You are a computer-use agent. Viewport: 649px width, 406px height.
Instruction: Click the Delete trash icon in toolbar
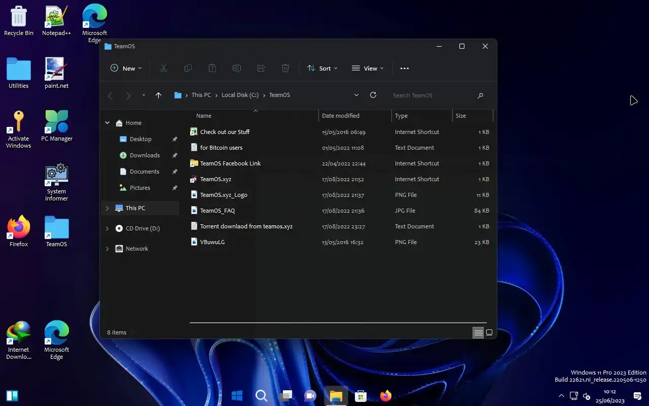click(x=285, y=68)
